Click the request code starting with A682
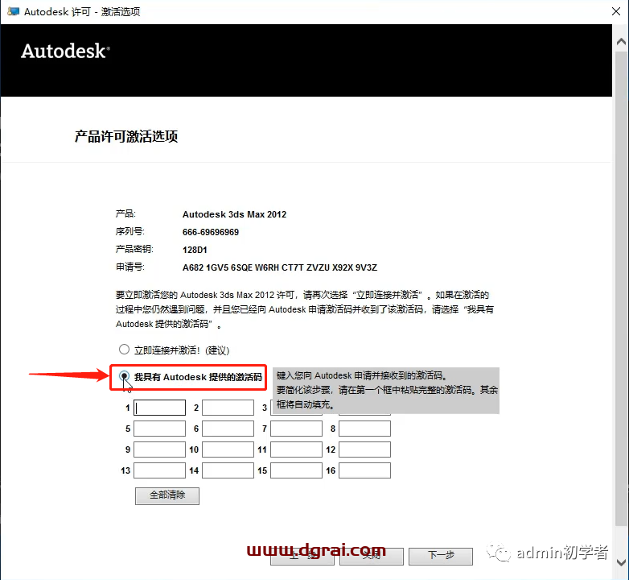 click(280, 267)
